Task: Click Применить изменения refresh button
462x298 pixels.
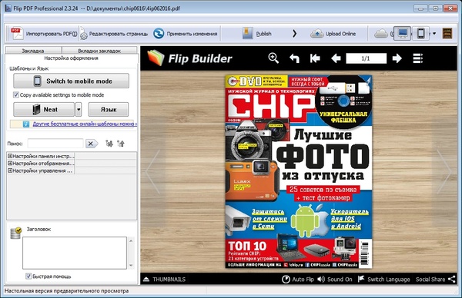Action: (x=185, y=34)
